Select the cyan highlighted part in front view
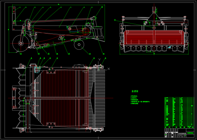 pyautogui.click(x=169, y=47)
